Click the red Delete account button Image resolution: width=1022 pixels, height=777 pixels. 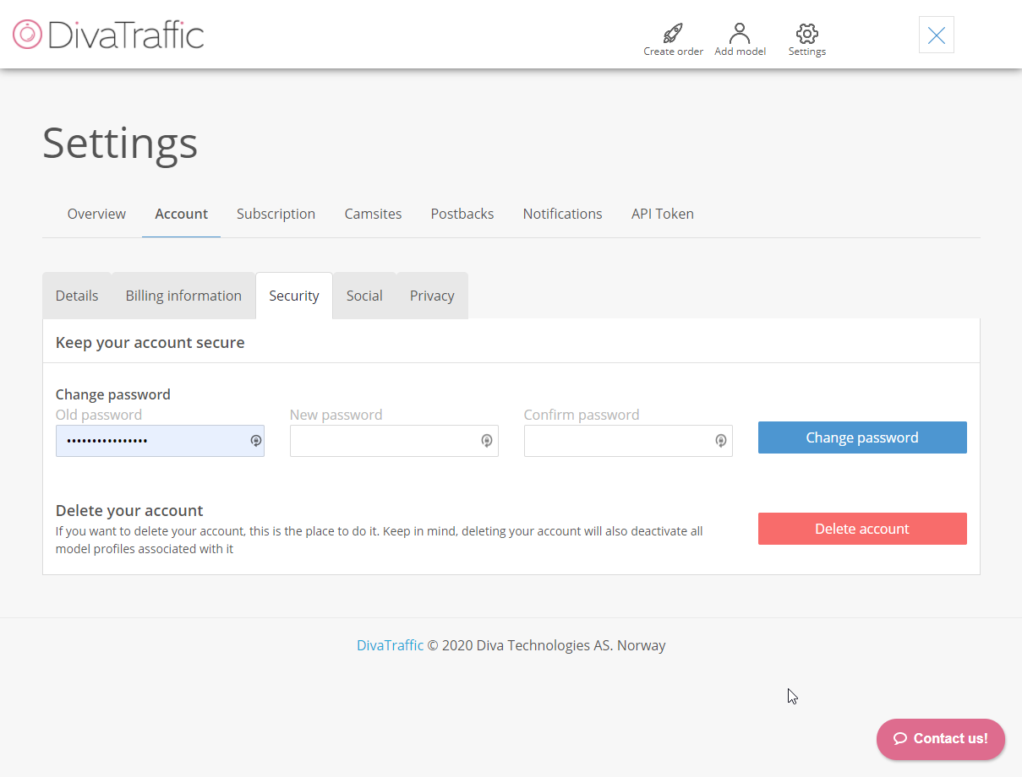pyautogui.click(x=861, y=529)
